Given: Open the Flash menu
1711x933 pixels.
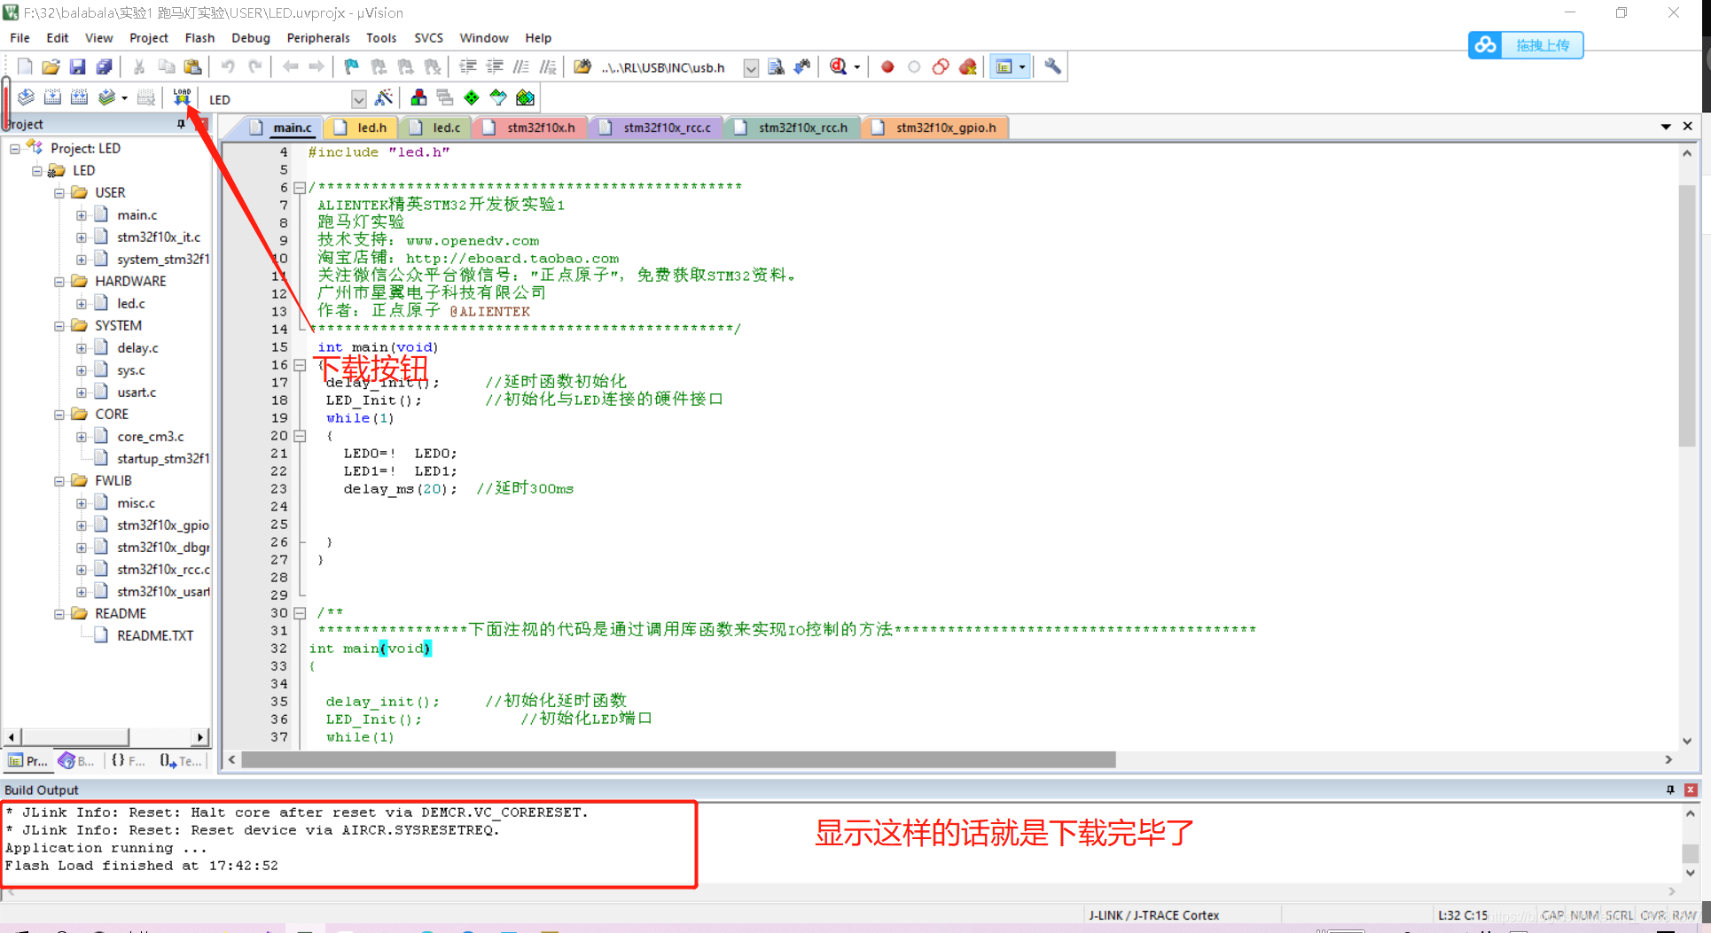Looking at the screenshot, I should 199,38.
